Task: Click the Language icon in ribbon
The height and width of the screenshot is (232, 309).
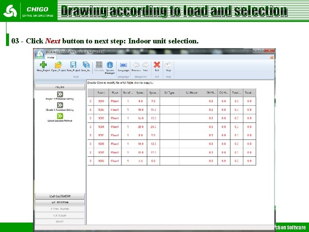Action: click(123, 65)
